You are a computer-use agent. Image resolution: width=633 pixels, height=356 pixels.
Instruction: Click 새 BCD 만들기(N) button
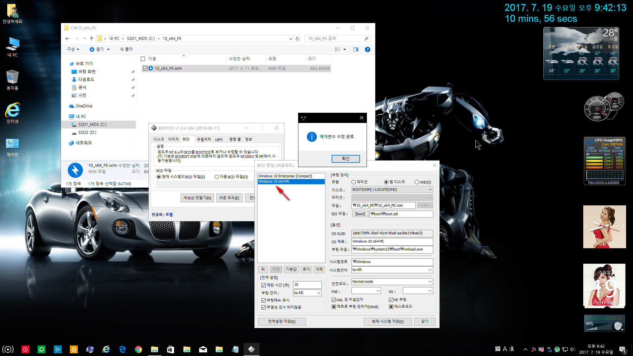coord(197,198)
